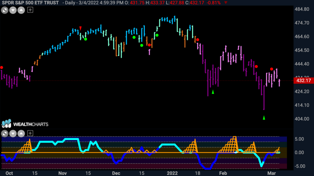Click the orange zero line in the oscillator
This screenshot has width=314, height=176.
tap(140, 153)
